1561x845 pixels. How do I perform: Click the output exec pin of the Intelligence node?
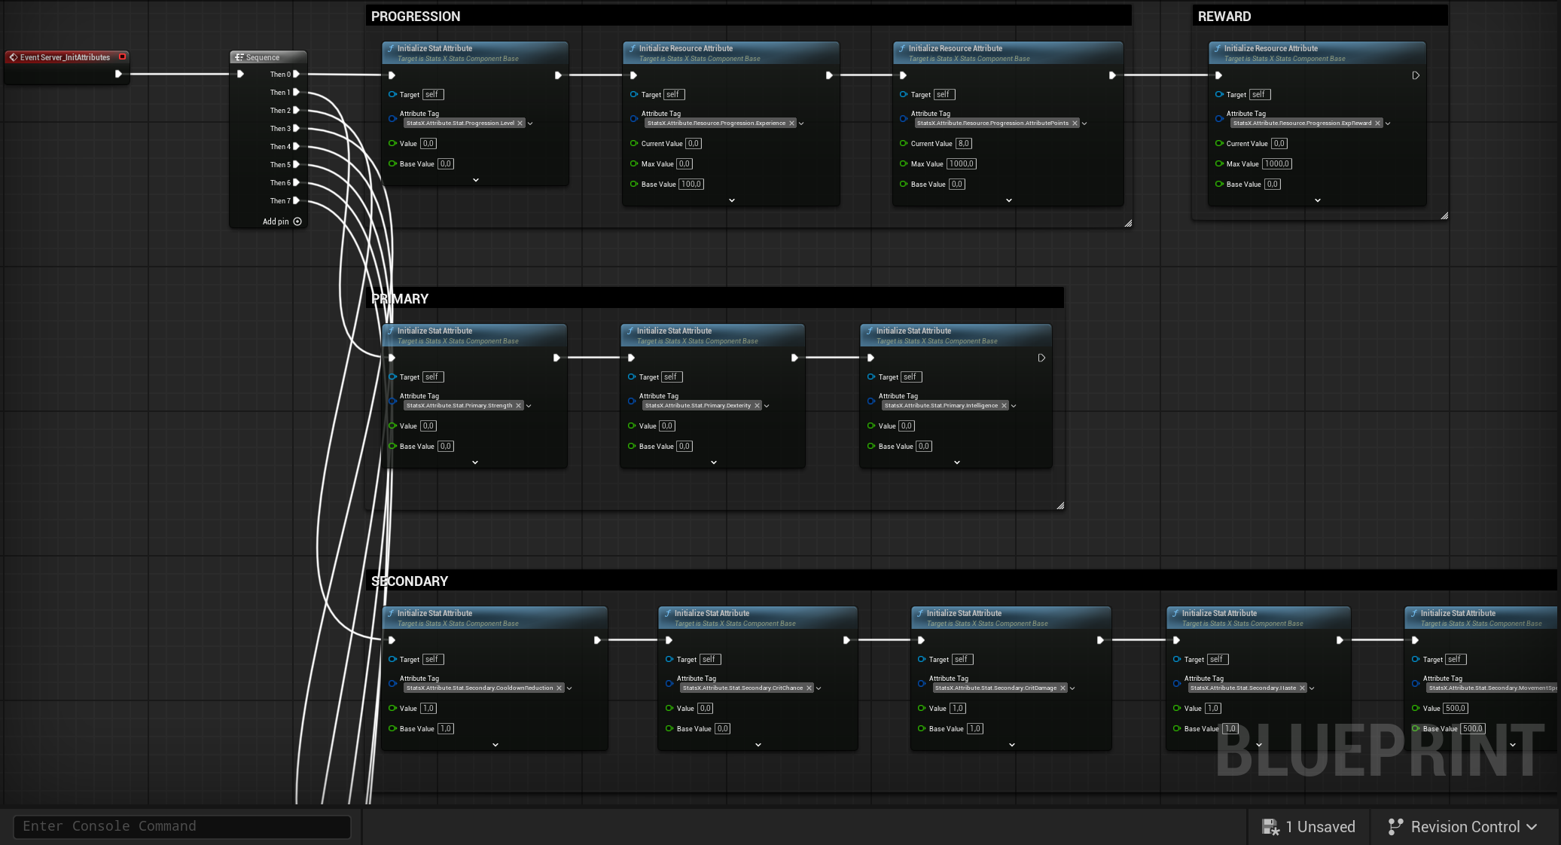click(x=1041, y=358)
